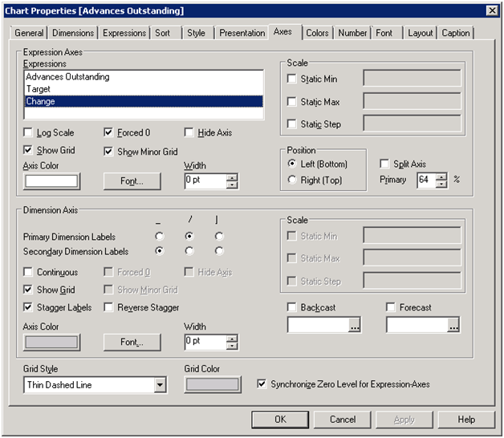Toggle Synchronize Zero Level for Expression-Axes
The image size is (504, 438).
(x=262, y=384)
